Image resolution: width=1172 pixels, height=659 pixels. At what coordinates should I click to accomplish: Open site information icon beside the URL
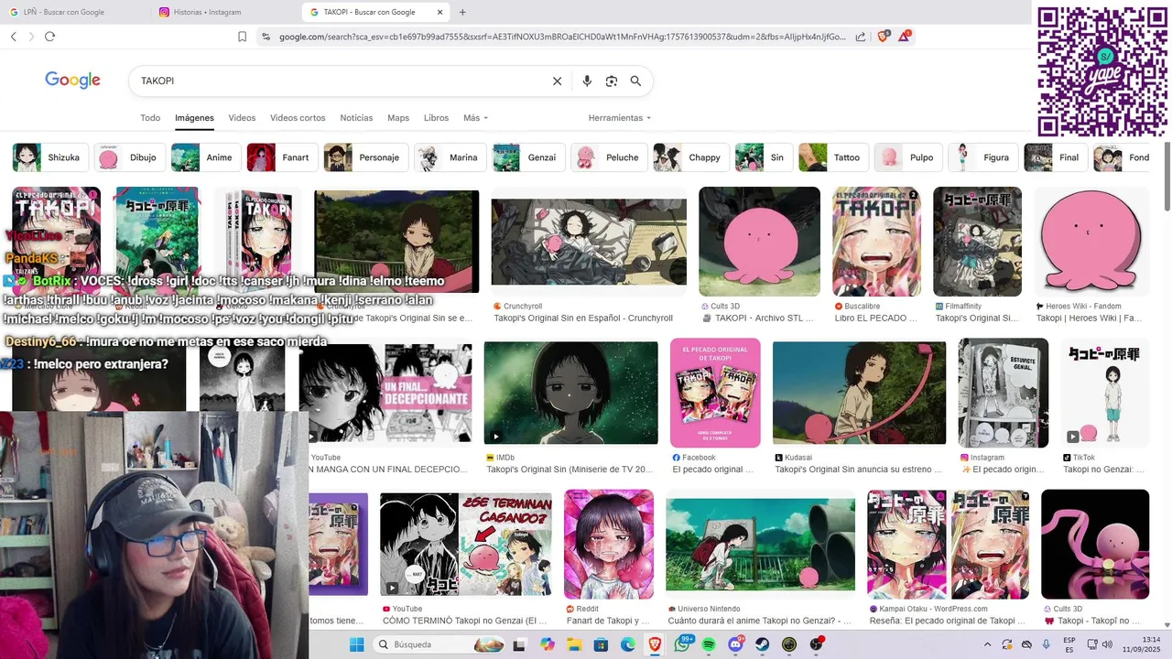pyautogui.click(x=266, y=37)
